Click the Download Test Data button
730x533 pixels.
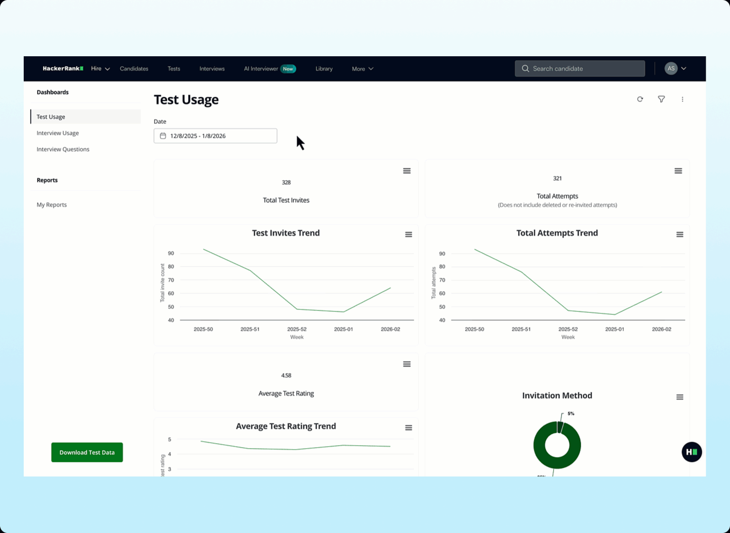87,452
